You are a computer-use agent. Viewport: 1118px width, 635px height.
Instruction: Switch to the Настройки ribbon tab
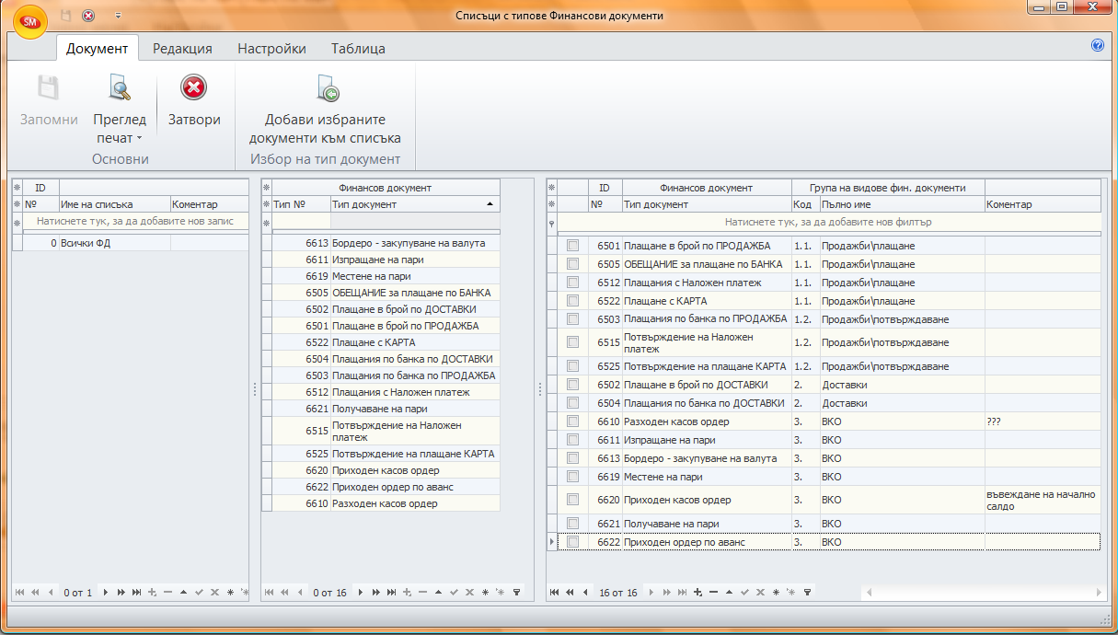pos(271,49)
